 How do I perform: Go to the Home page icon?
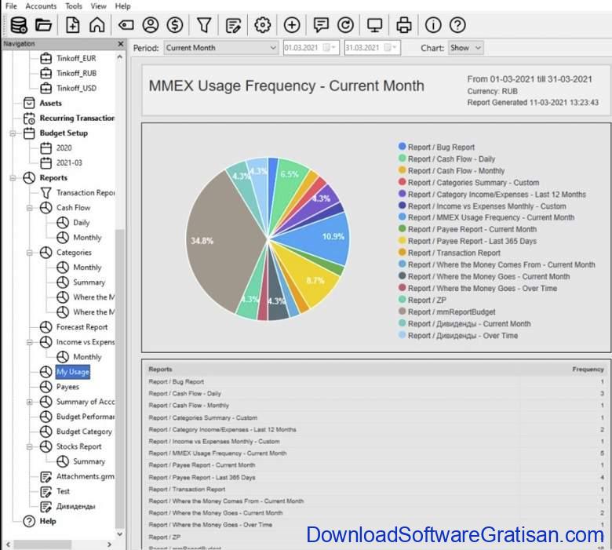click(x=97, y=25)
